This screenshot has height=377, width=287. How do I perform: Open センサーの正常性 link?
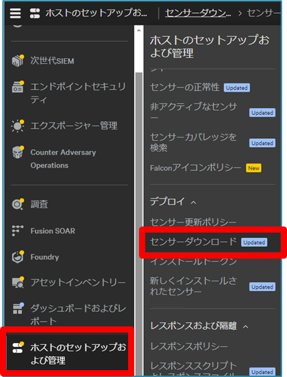point(185,88)
